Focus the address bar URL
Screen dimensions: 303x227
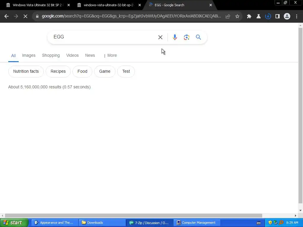(x=131, y=16)
